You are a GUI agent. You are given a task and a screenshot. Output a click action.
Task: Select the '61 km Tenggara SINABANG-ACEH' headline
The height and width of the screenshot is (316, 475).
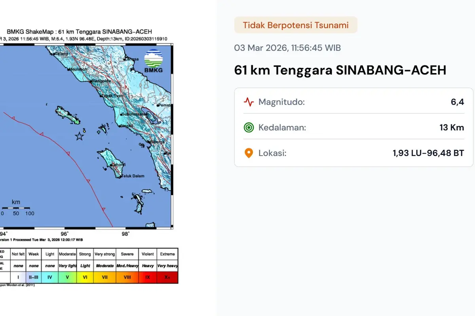340,70
